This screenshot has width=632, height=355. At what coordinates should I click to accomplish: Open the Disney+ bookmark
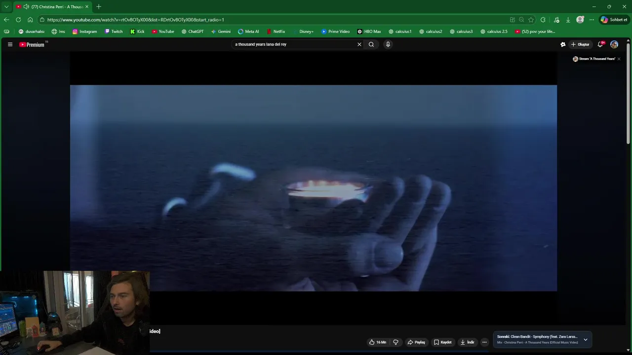pos(303,32)
